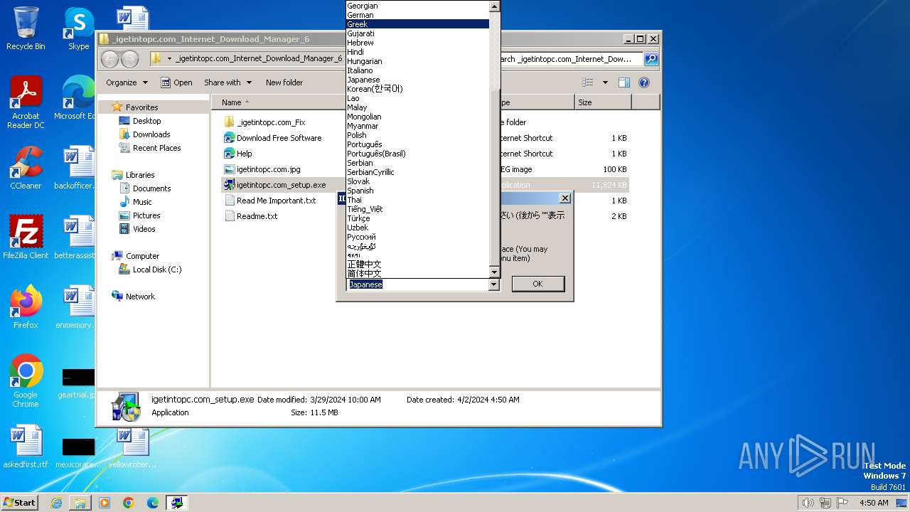Select Русский language entry
This screenshot has height=512, width=910.
pyautogui.click(x=417, y=237)
